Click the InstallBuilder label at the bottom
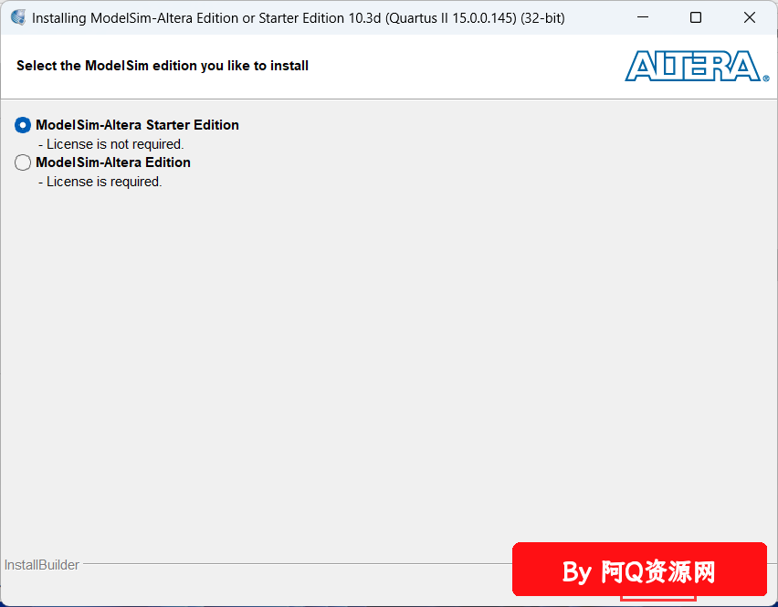The width and height of the screenshot is (778, 607). (x=42, y=565)
